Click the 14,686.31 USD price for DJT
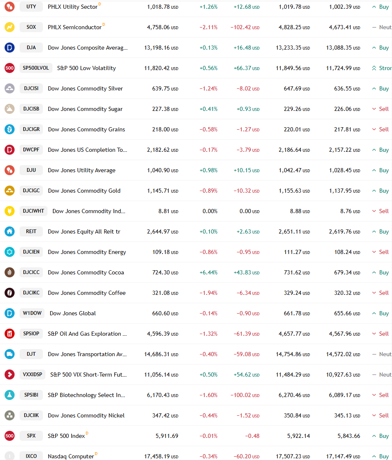The width and height of the screenshot is (392, 460). point(161,354)
